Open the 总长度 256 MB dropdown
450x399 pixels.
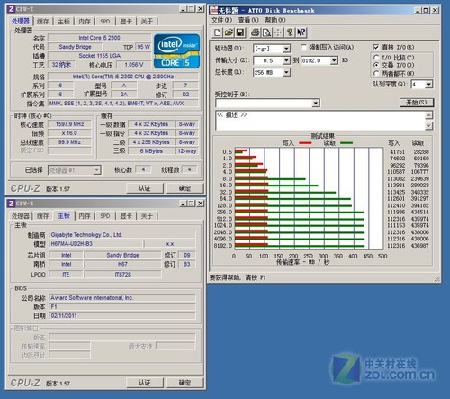click(x=286, y=72)
